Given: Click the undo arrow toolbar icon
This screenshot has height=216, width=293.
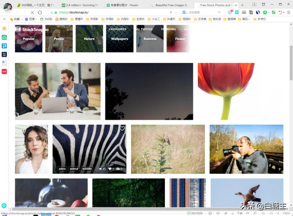Looking at the screenshot, I should 280,12.
